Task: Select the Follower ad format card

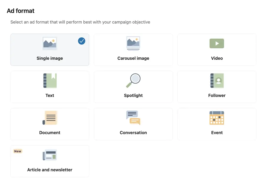Action: click(x=217, y=87)
